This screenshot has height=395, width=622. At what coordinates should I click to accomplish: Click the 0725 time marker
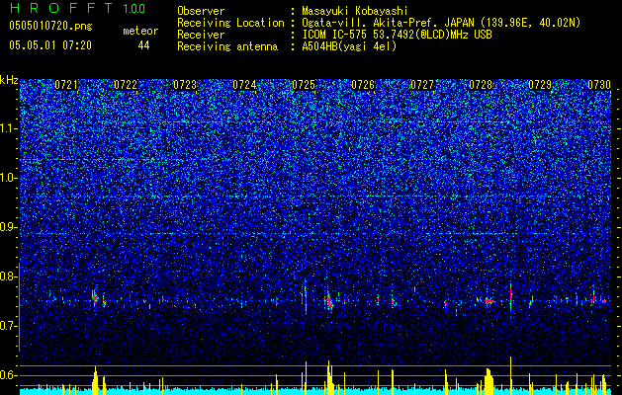pos(304,85)
